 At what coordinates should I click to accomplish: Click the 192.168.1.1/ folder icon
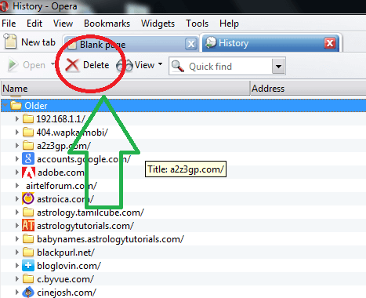[x=28, y=119]
